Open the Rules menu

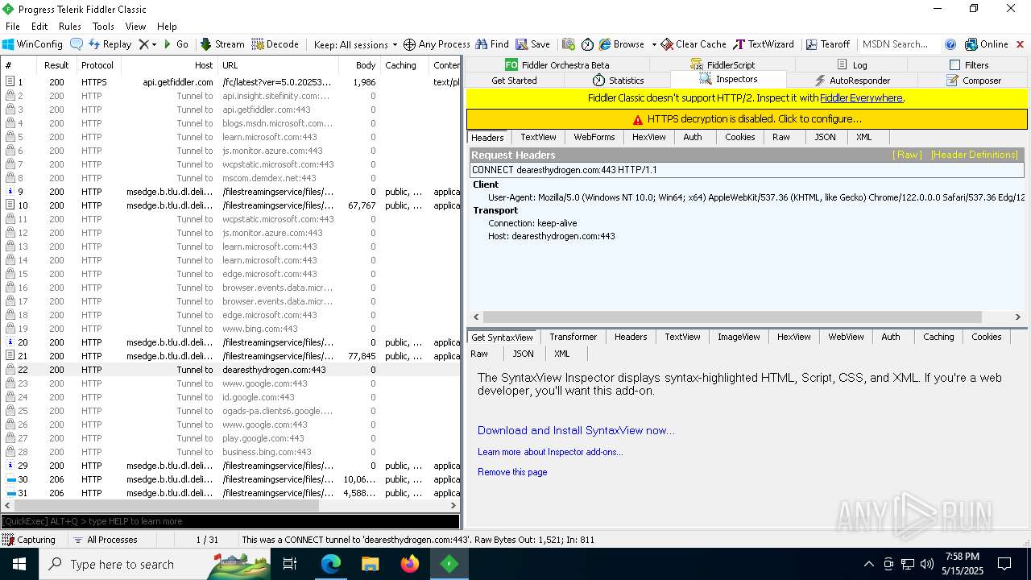click(x=70, y=27)
